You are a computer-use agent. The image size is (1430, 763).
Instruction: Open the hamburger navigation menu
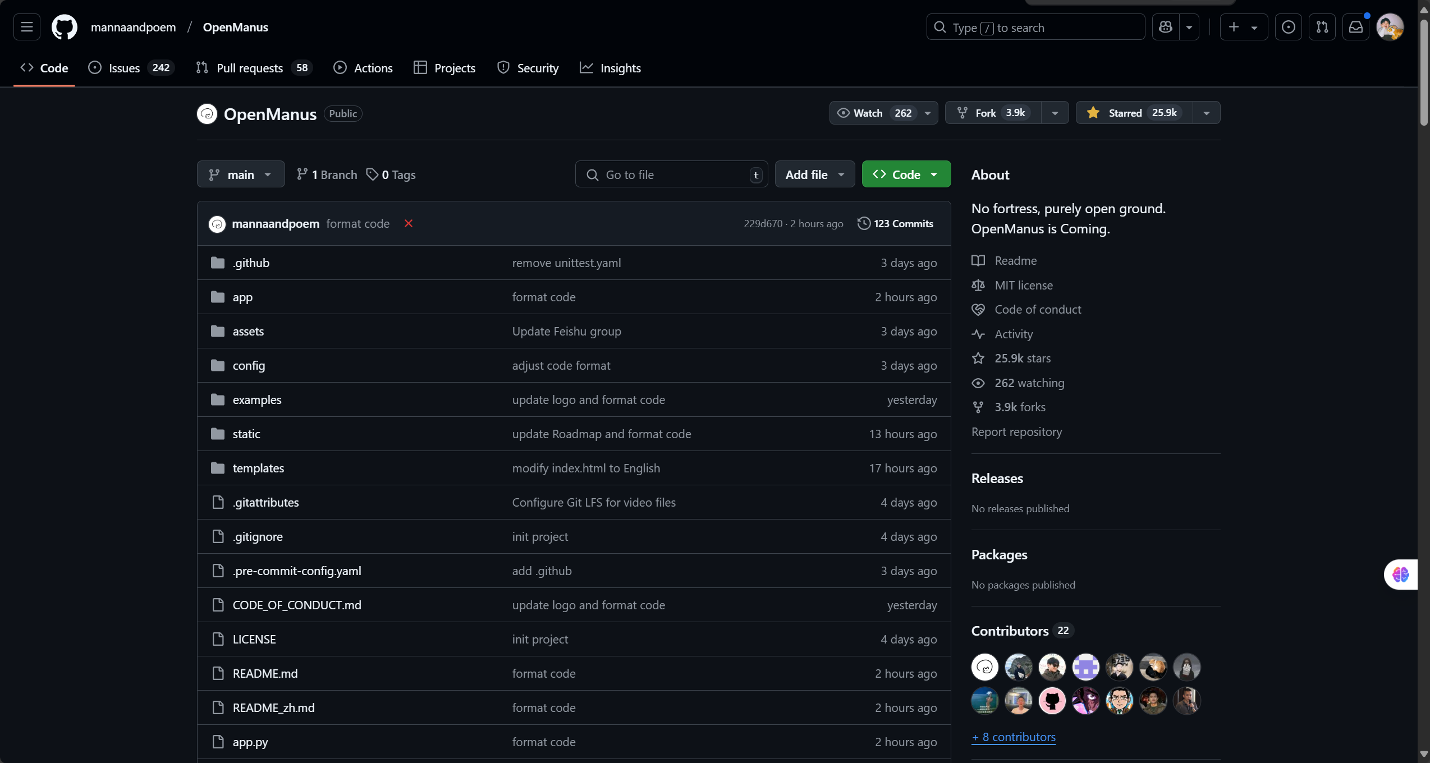(x=26, y=27)
